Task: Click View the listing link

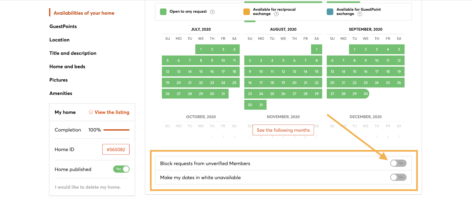Action: pos(112,112)
